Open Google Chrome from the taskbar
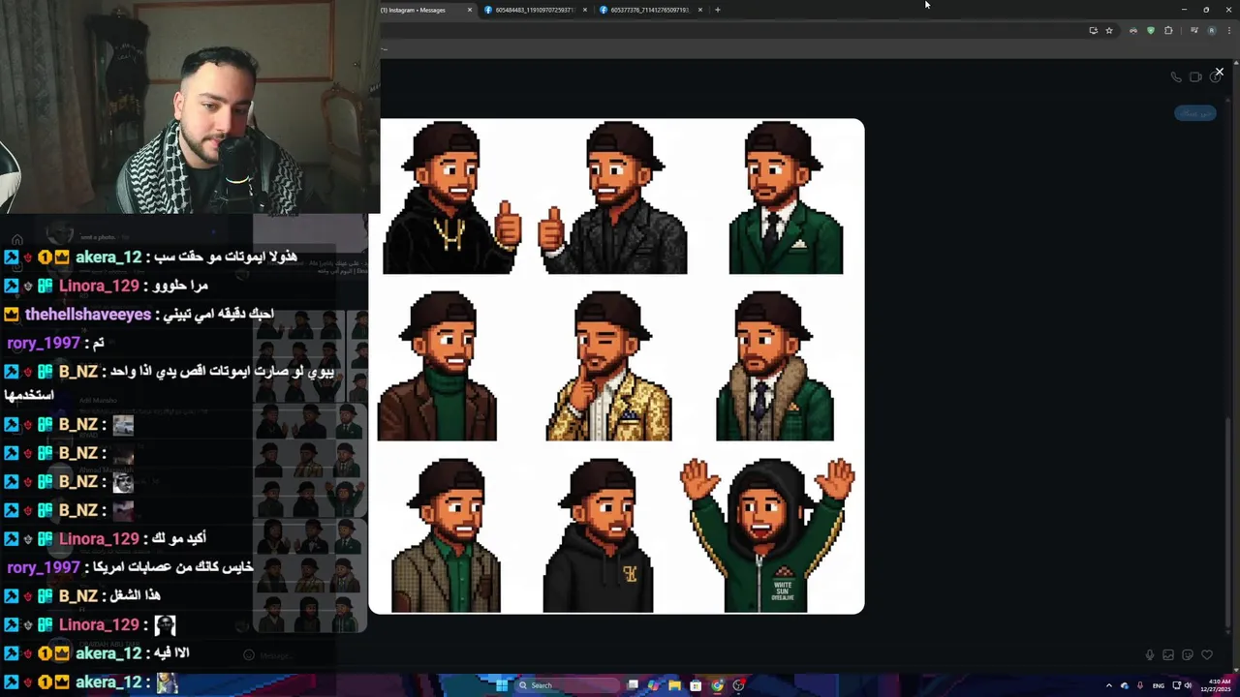This screenshot has width=1240, height=697. [x=717, y=685]
